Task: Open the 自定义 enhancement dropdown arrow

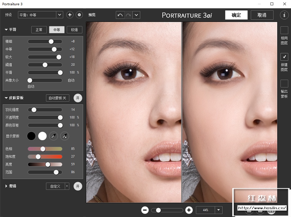Action: 67,186
